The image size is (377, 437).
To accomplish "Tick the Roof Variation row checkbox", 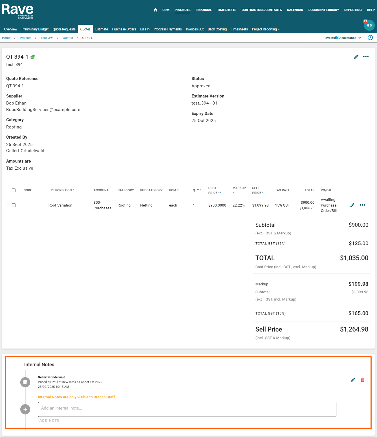I will [14, 205].
